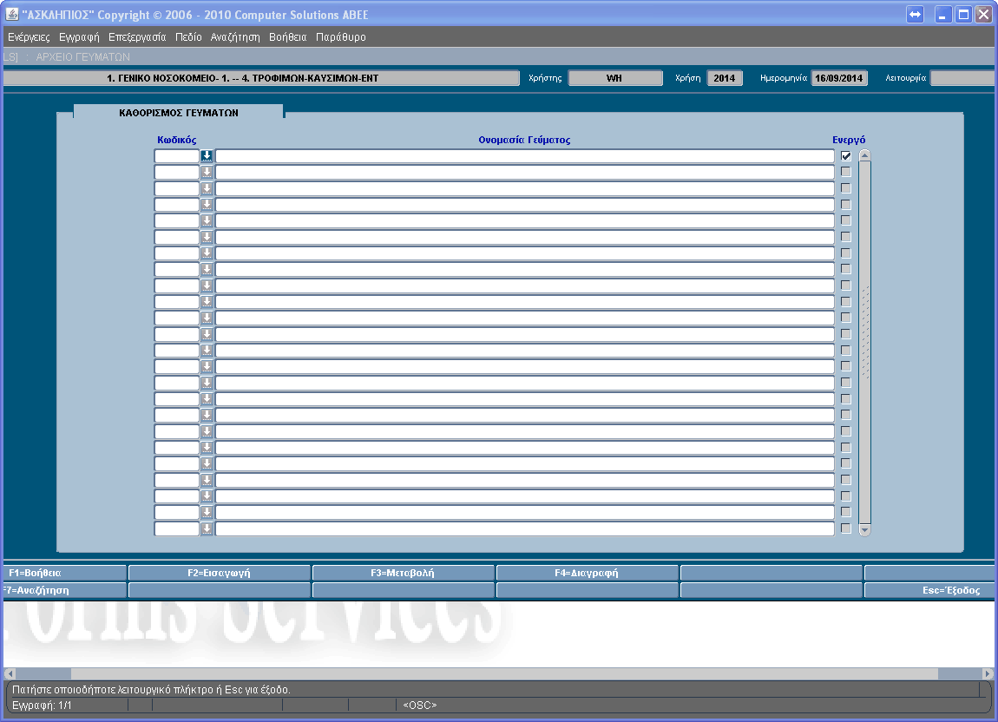
Task: Tick the Ενεργό checkbox in the last row
Action: click(x=846, y=528)
